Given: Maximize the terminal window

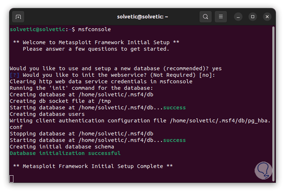Looking at the screenshot, I should click(x=253, y=17).
